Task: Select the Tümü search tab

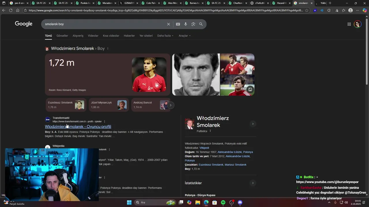Action: point(48,36)
